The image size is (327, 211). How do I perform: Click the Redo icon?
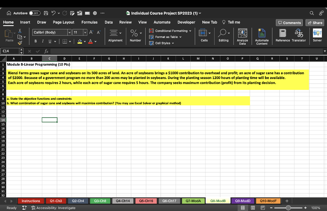coord(65,13)
